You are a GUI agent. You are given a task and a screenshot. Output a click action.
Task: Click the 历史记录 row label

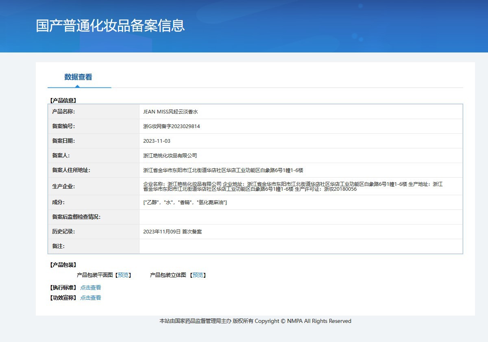point(63,232)
